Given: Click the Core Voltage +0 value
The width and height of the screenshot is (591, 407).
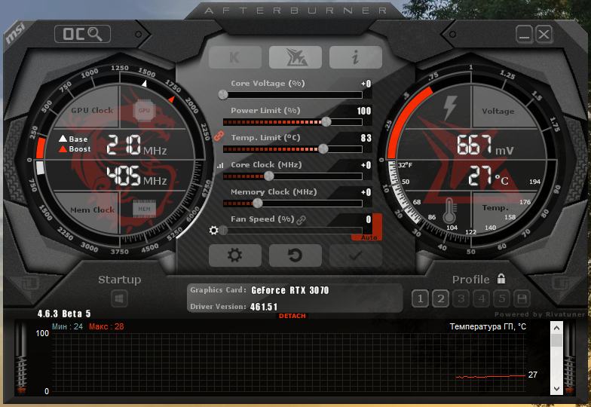Looking at the screenshot, I should click(x=366, y=84).
